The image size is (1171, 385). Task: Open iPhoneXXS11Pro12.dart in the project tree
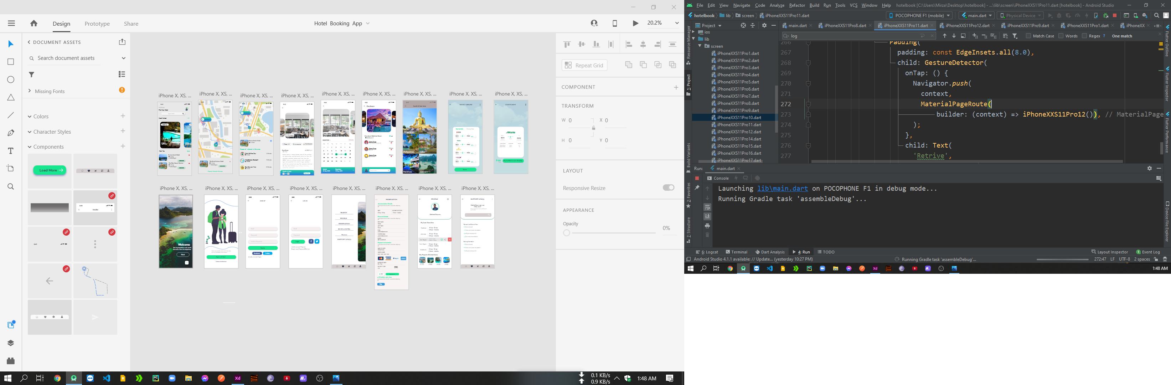click(x=739, y=132)
